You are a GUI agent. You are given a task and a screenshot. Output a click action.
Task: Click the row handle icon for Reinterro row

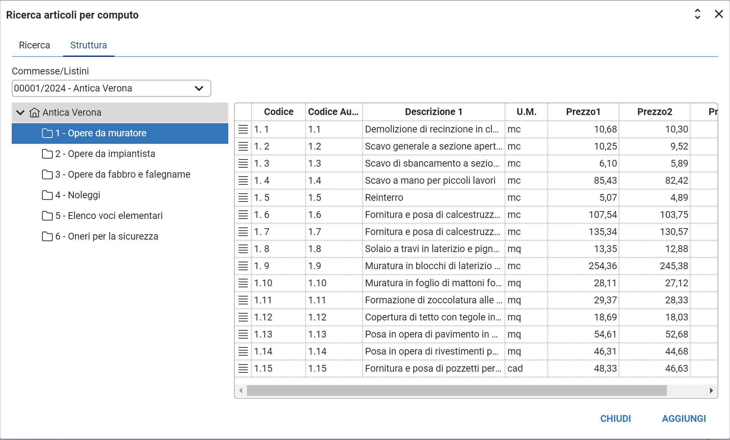tap(243, 198)
